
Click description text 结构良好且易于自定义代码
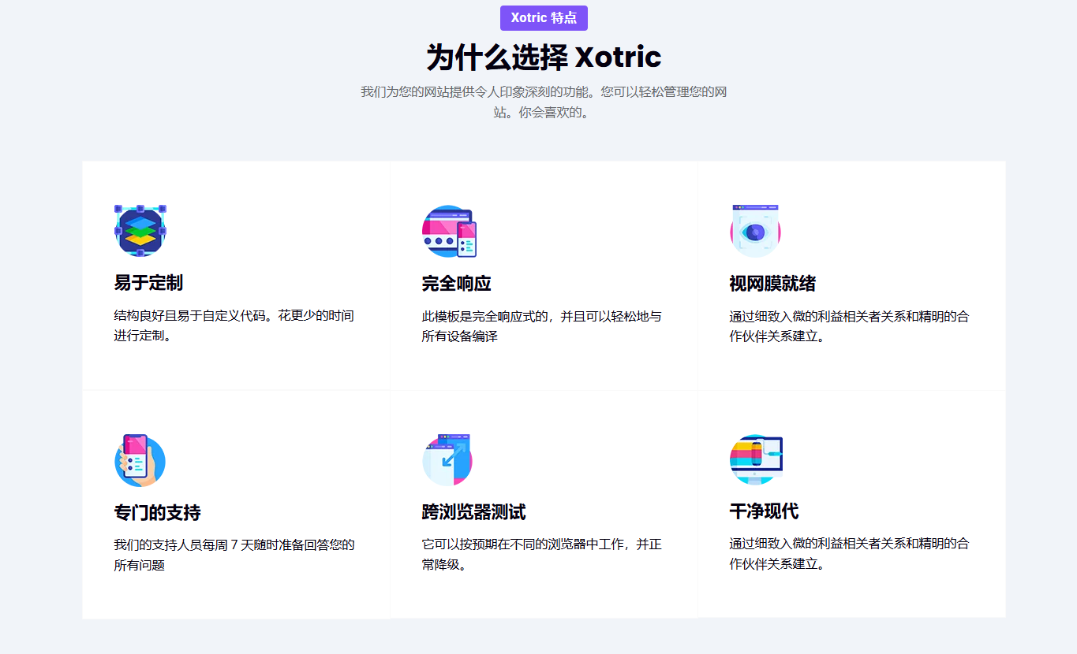coord(234,325)
